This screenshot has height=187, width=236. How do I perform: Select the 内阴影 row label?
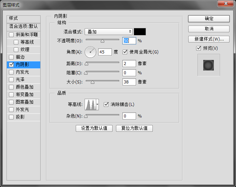[23, 65]
